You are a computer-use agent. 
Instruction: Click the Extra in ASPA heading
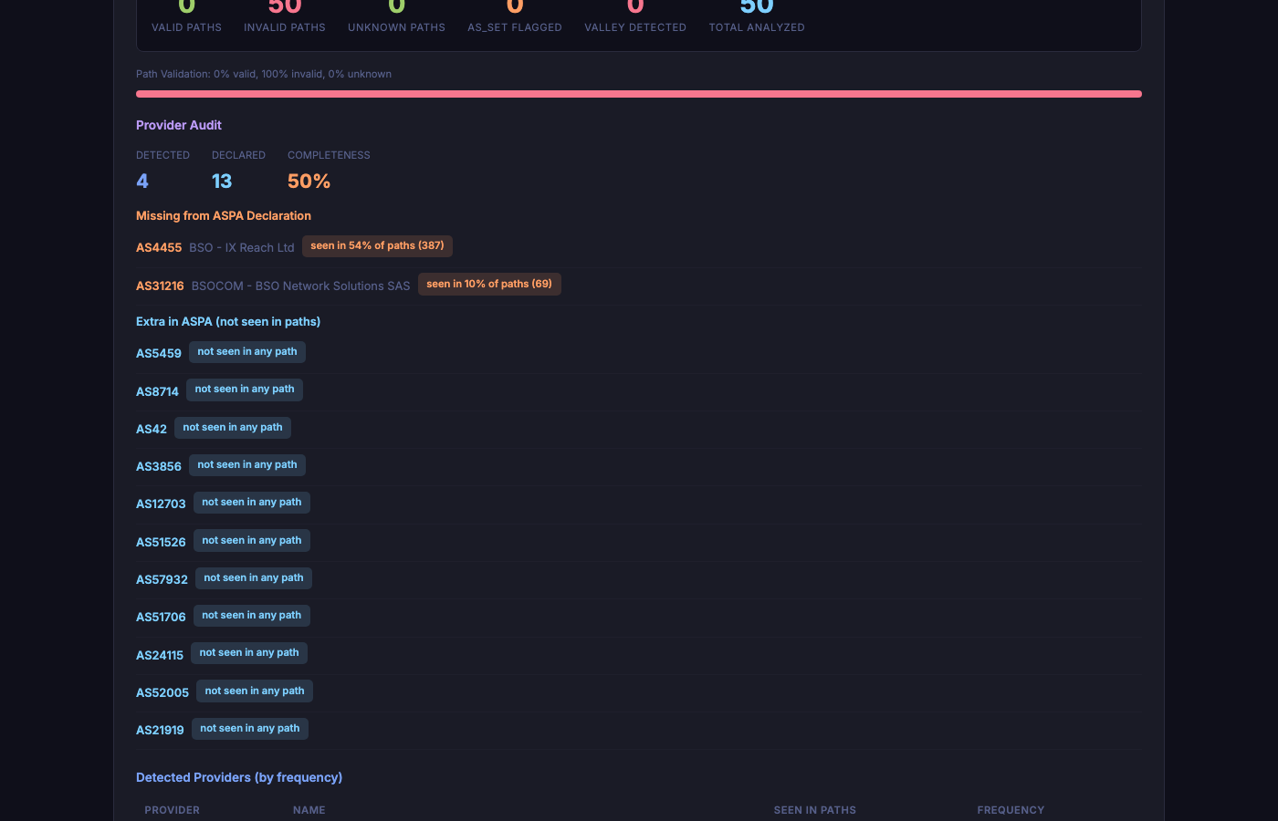(x=228, y=322)
